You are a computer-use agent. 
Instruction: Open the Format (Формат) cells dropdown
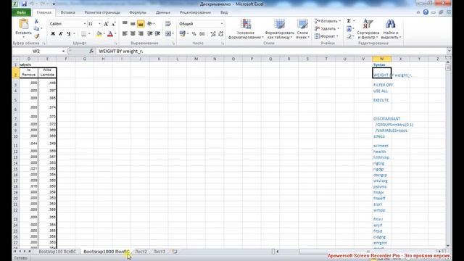point(326,36)
